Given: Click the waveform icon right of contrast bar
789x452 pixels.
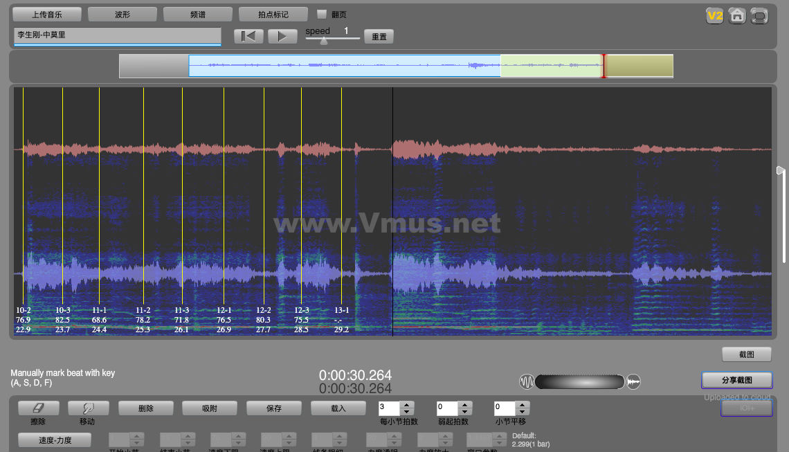Looking at the screenshot, I should click(633, 381).
